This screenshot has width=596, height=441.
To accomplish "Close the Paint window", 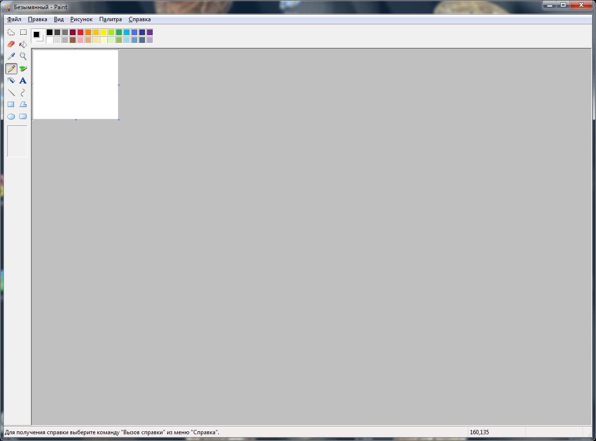I will pos(582,5).
